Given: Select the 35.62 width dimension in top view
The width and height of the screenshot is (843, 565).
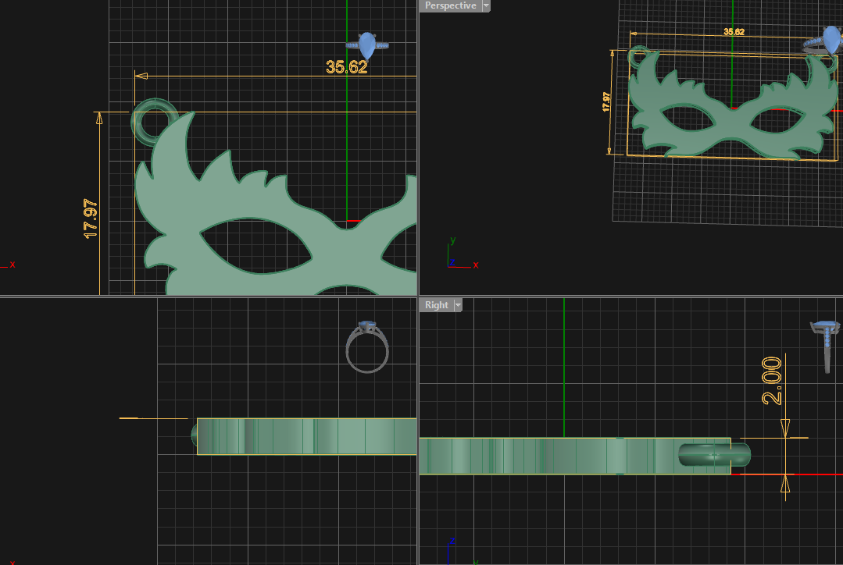Looking at the screenshot, I should (x=347, y=67).
